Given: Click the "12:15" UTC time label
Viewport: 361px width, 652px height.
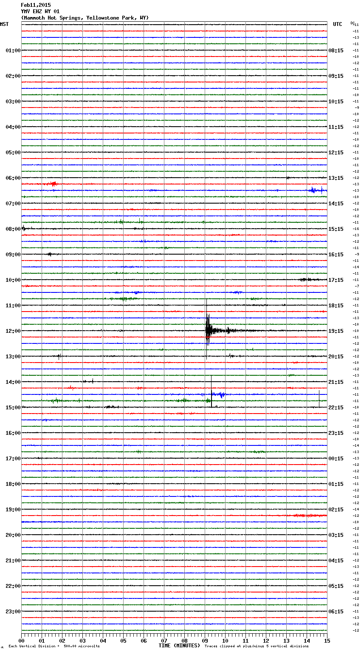Looking at the screenshot, I should pos(336,153).
